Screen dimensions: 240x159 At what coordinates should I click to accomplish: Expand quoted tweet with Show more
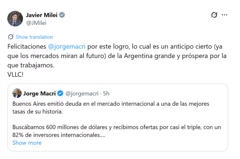27,143
